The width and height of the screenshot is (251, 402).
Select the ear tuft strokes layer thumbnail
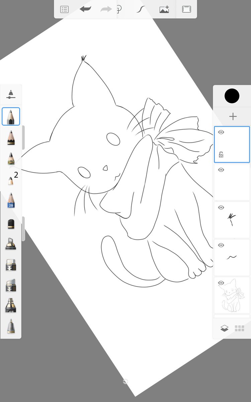[x=232, y=220]
